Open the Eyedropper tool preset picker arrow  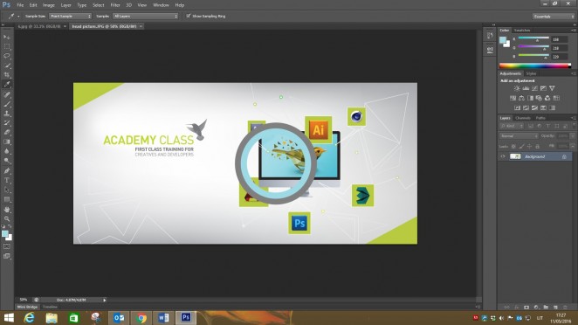(x=18, y=17)
